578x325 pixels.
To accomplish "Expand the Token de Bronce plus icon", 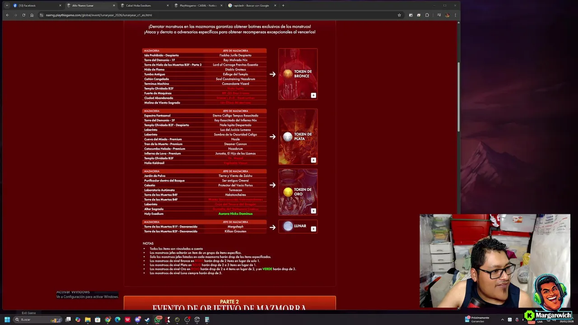I will tap(313, 95).
